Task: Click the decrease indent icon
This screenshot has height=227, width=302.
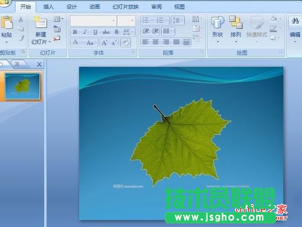Action: click(146, 31)
